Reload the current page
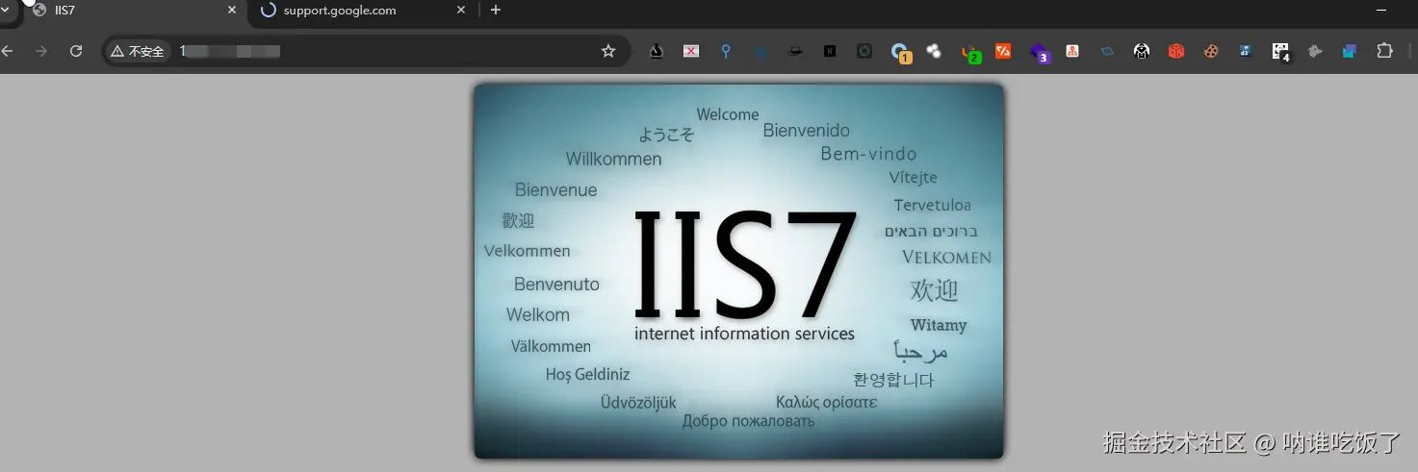This screenshot has height=472, width=1418. [x=76, y=51]
